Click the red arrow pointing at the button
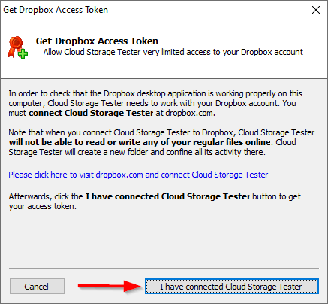The height and width of the screenshot is (304, 328). (110, 286)
